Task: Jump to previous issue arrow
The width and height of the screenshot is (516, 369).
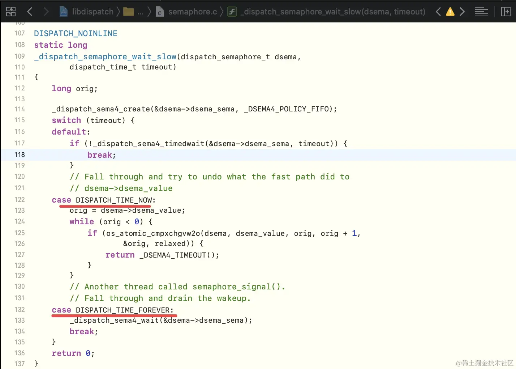Action: (x=438, y=12)
